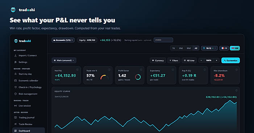Switch language to FR
Screen dimensions: 254x133
point(224,48)
